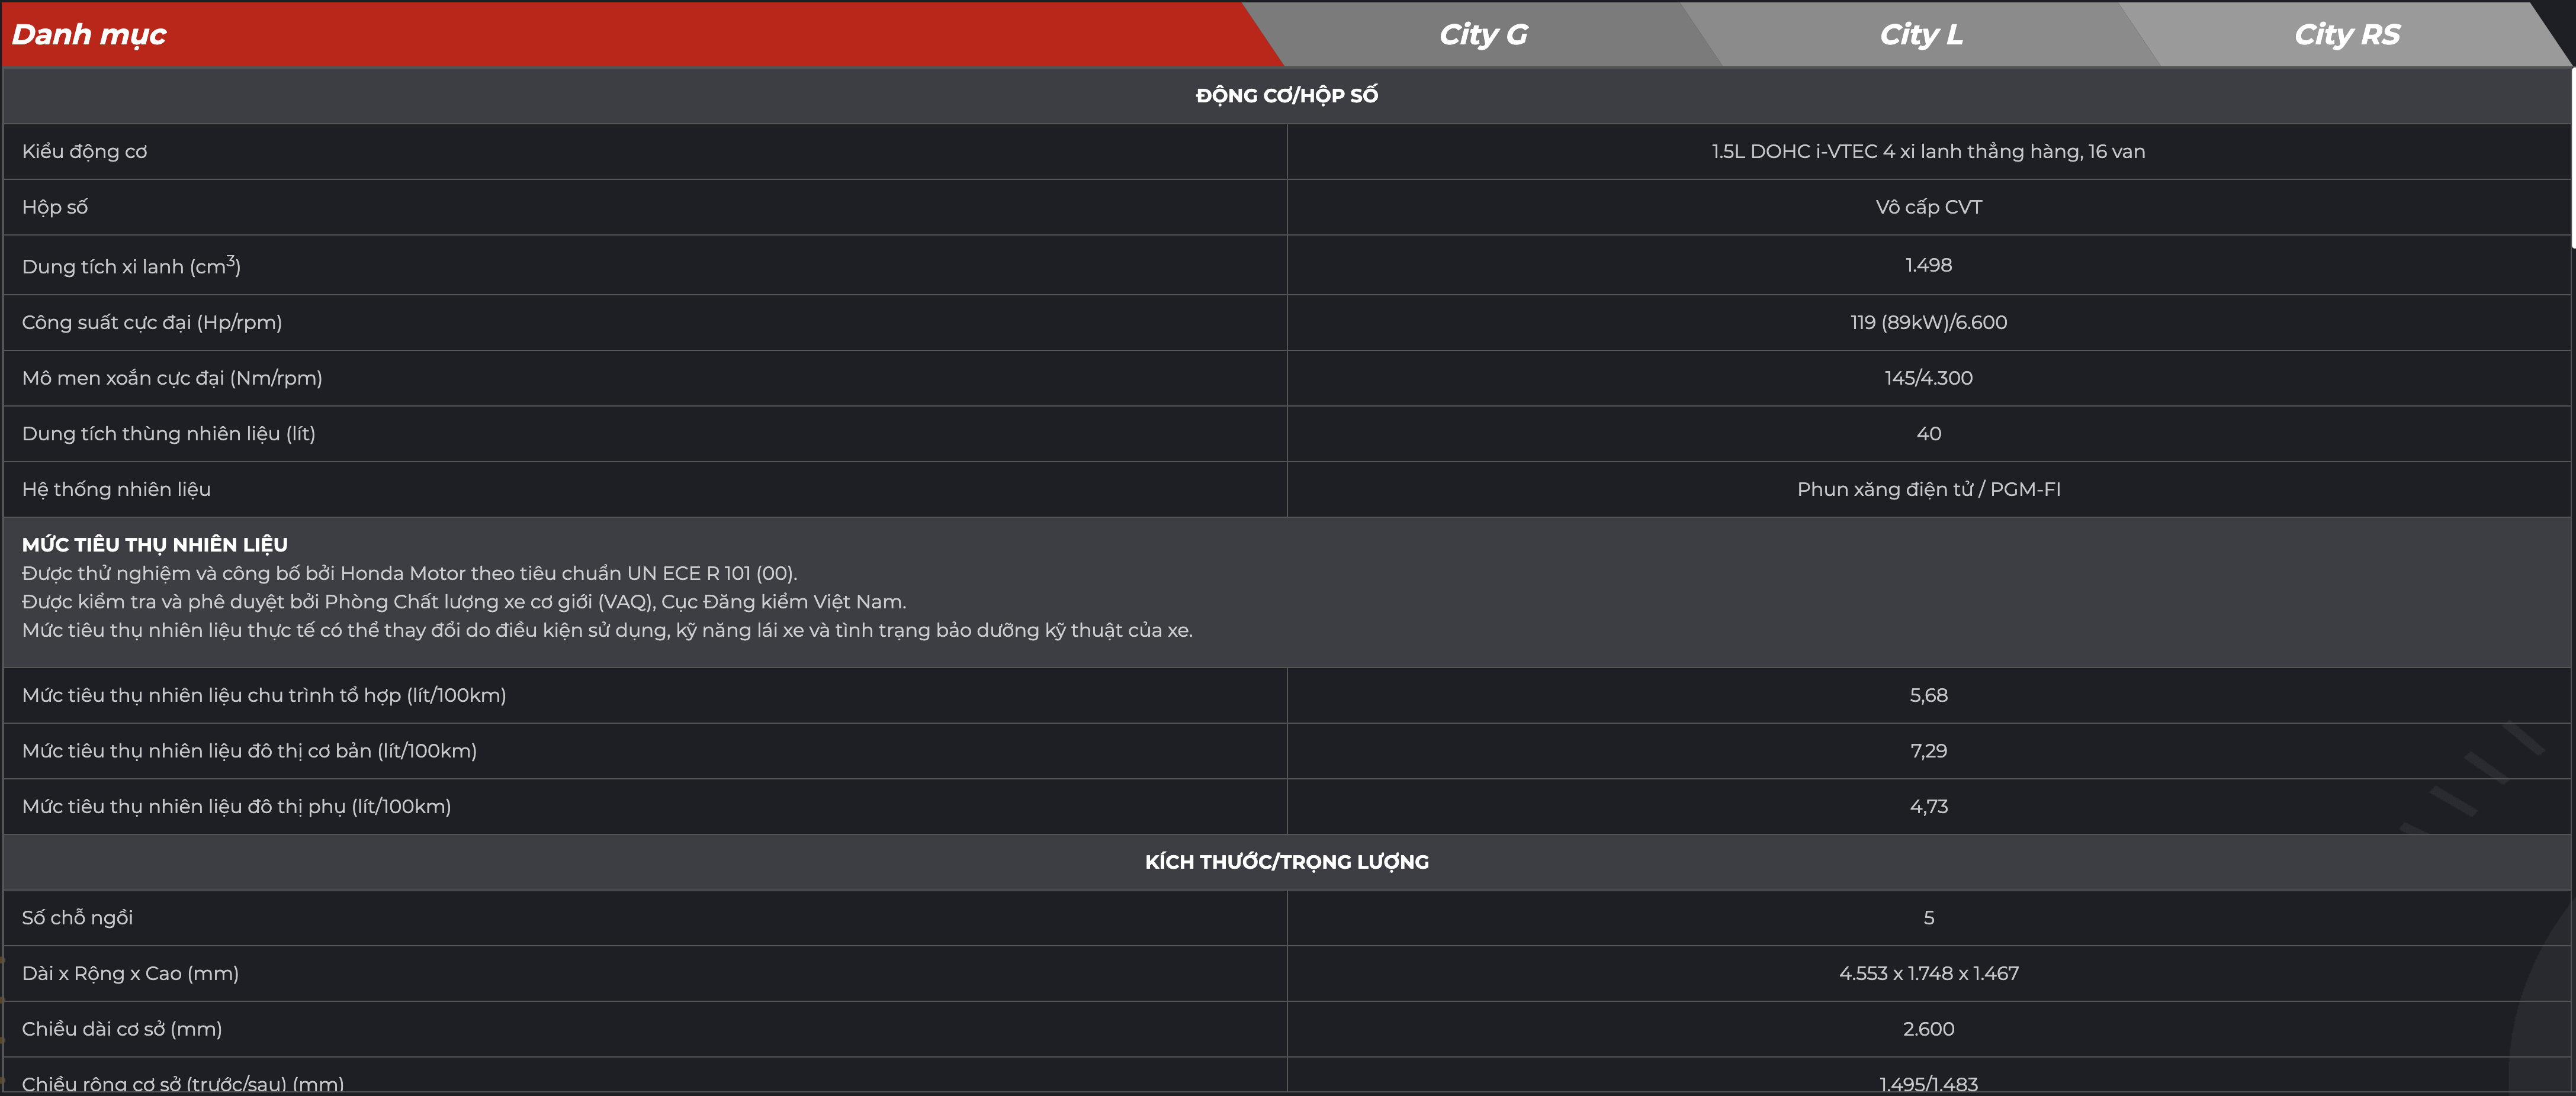Screen dimensions: 2576x1096
Task: Click the Chiều dài cơ sở label
Action: point(122,1029)
